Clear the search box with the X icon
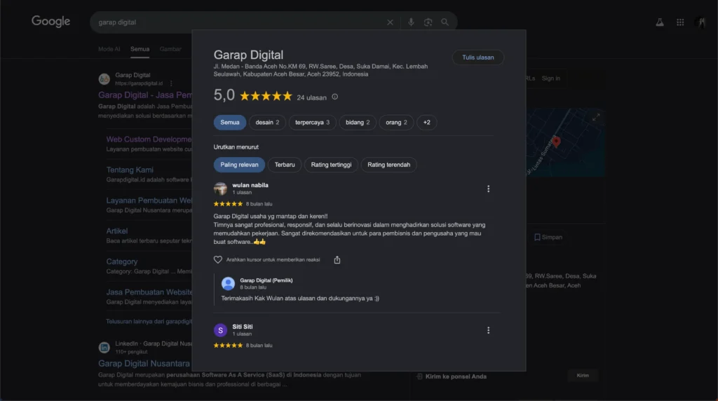The image size is (718, 401). point(390,22)
